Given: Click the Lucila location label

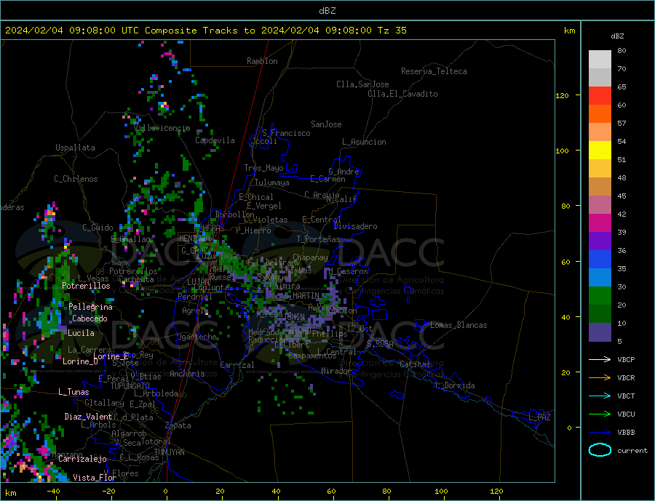Looking at the screenshot, I should pyautogui.click(x=81, y=333).
